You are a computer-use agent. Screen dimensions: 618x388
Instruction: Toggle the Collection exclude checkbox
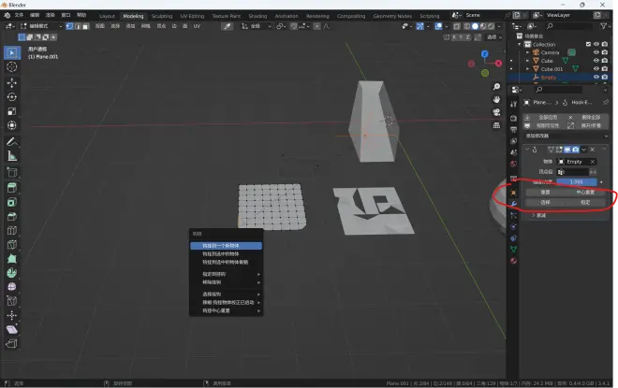click(588, 44)
